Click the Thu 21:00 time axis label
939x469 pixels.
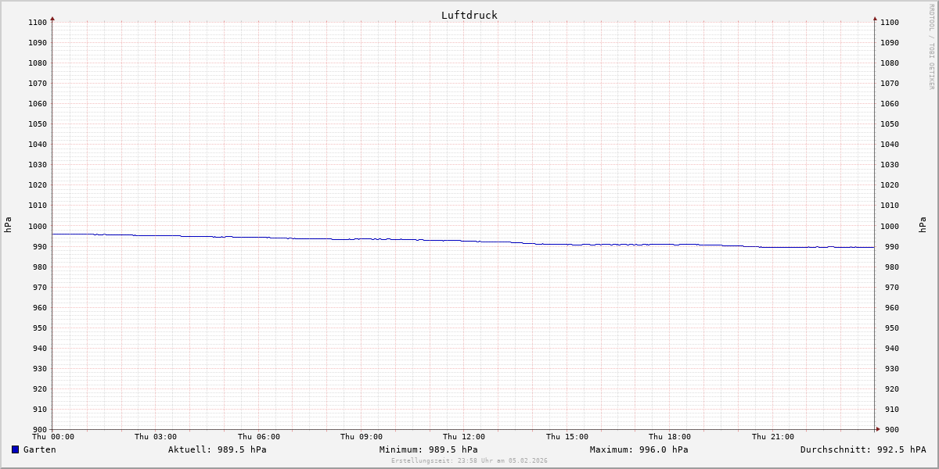(x=772, y=437)
